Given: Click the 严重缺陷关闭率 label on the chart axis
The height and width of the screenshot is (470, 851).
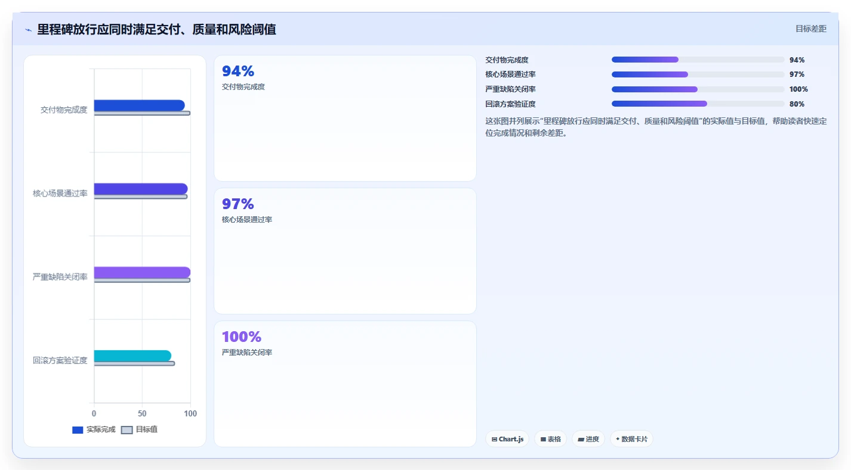Looking at the screenshot, I should [60, 277].
